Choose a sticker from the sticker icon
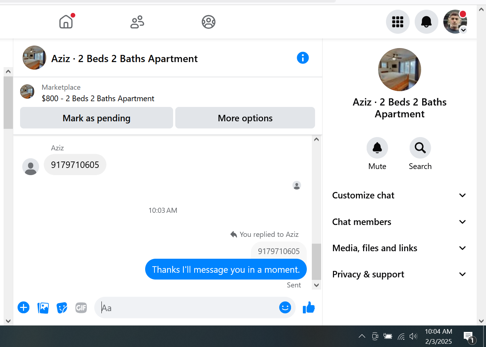The image size is (486, 347). pos(62,308)
